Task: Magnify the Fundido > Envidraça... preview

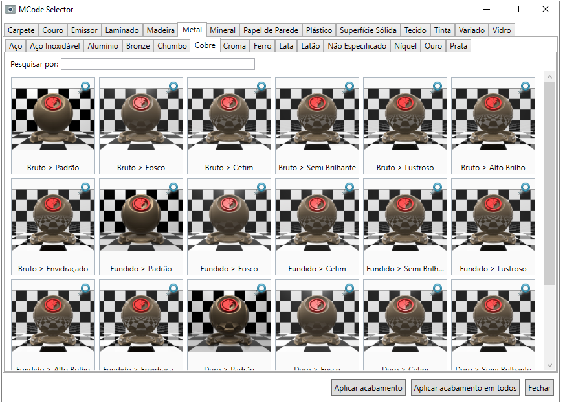Action: pos(173,289)
